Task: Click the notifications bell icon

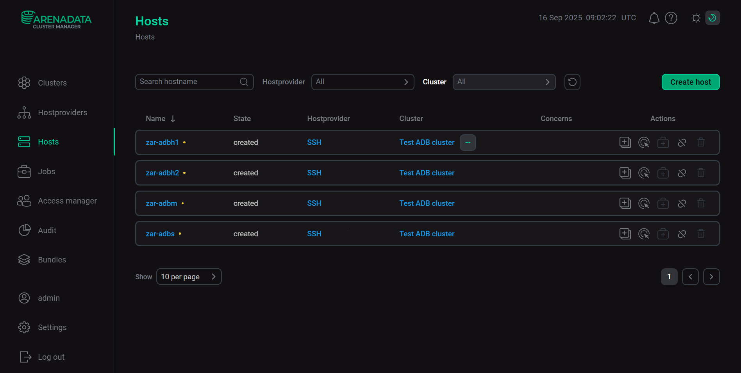Action: point(654,18)
